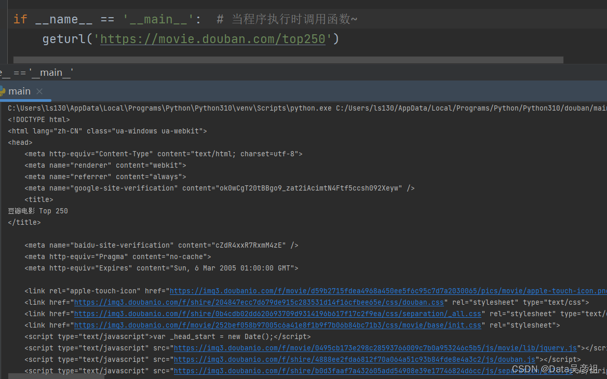Open the movie.douban.com/top250 URL in code
Screen dimensions: 607x379
coord(212,39)
